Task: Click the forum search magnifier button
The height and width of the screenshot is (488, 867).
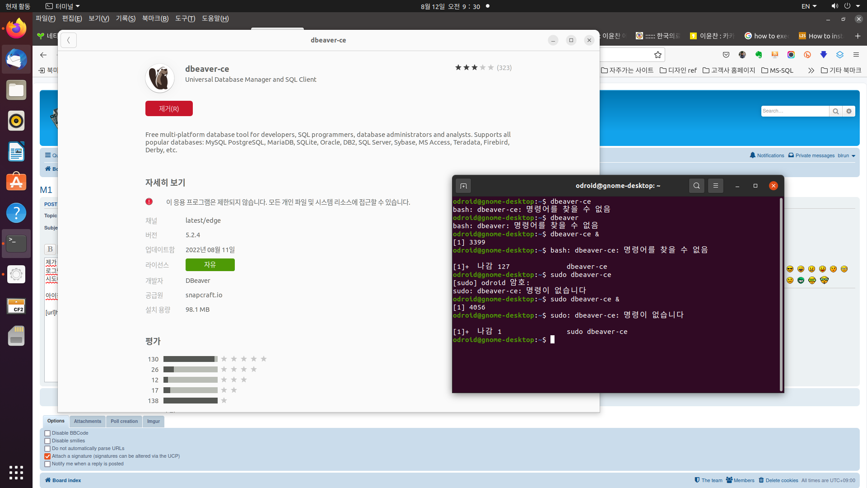Action: pyautogui.click(x=836, y=111)
